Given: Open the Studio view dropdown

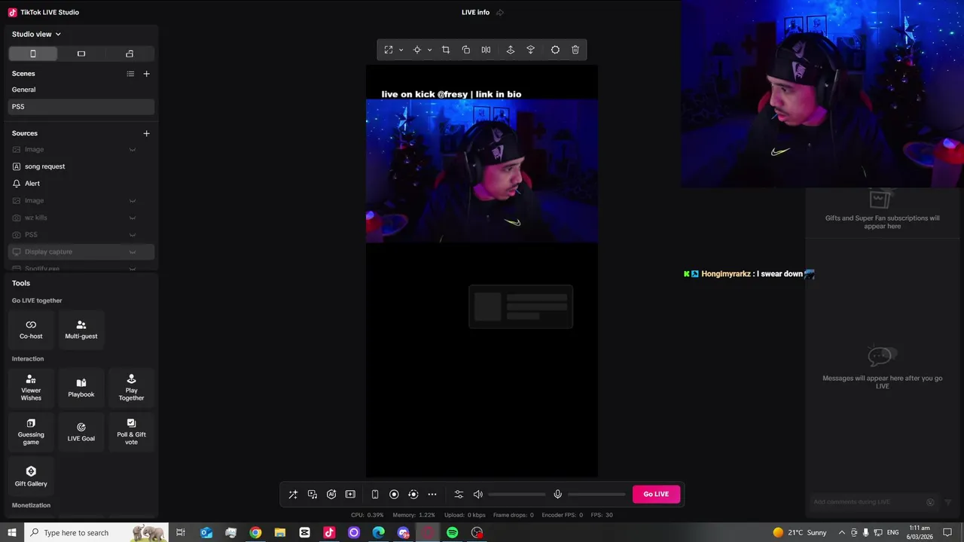Looking at the screenshot, I should click(36, 34).
